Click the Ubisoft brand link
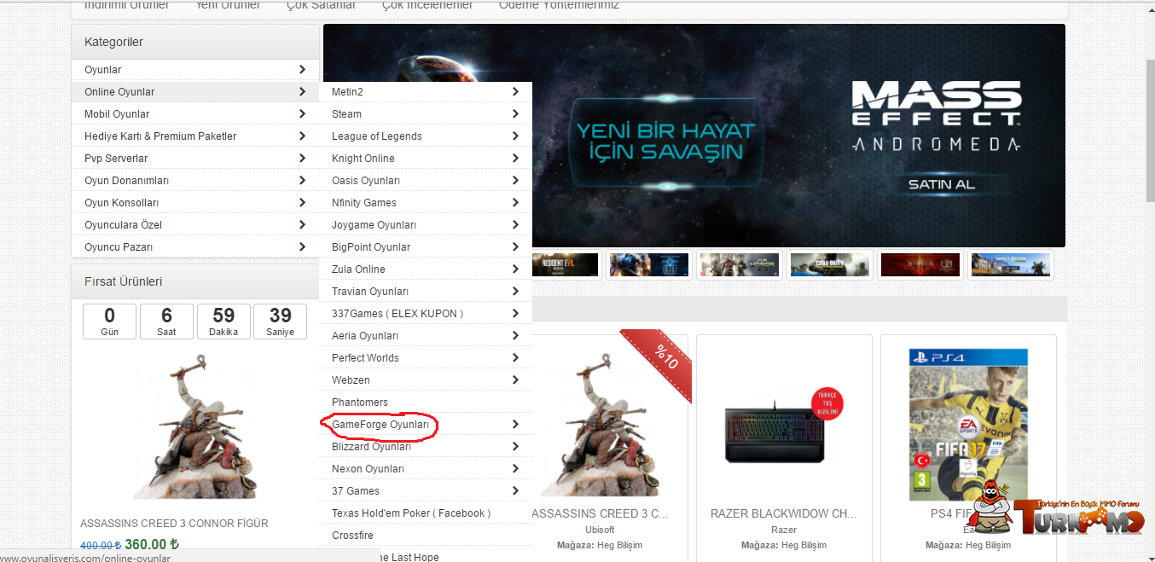This screenshot has width=1155, height=562. [600, 530]
